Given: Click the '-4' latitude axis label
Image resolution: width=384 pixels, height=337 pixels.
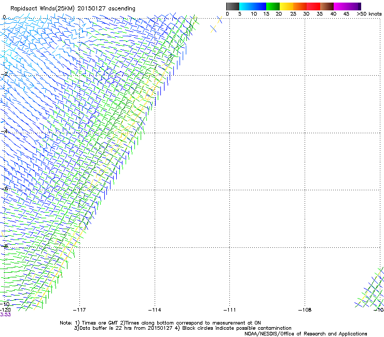Looking at the screenshot, I should point(4,131).
